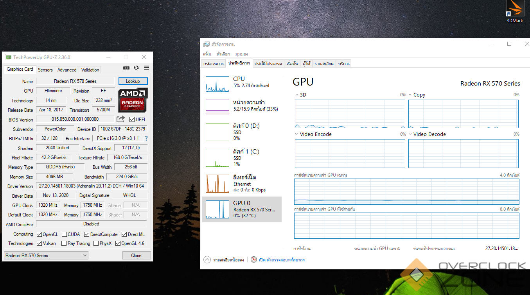Click the Resource Monitor icon in Task Manager
Screen dimensions: 530x295
click(254, 260)
